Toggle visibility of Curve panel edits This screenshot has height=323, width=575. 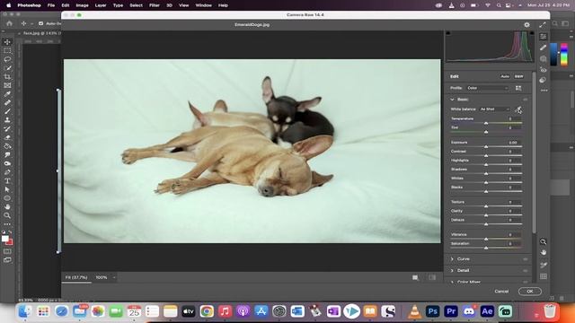(525, 259)
